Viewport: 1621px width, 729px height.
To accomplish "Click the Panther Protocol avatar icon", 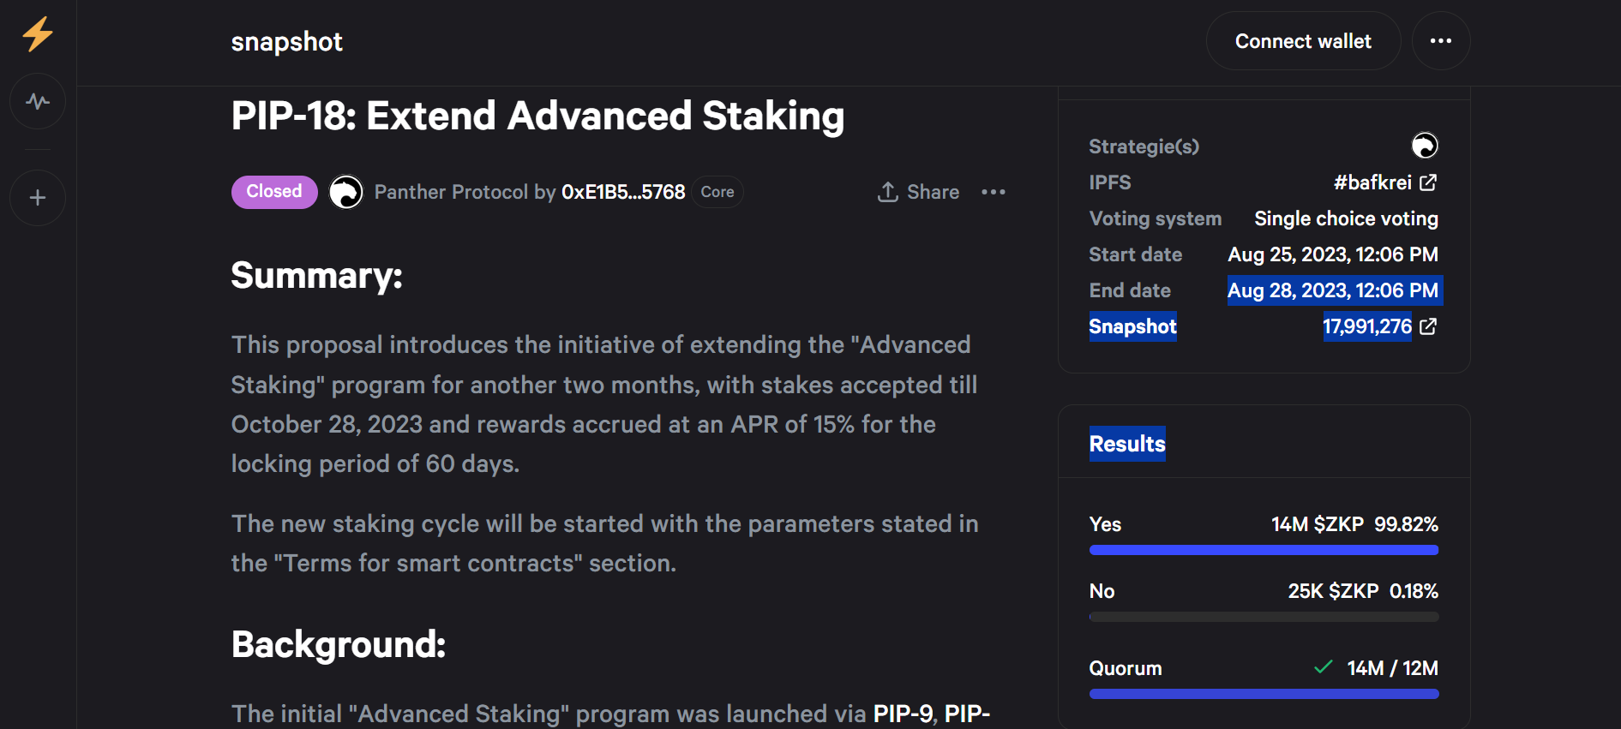I will 346,192.
